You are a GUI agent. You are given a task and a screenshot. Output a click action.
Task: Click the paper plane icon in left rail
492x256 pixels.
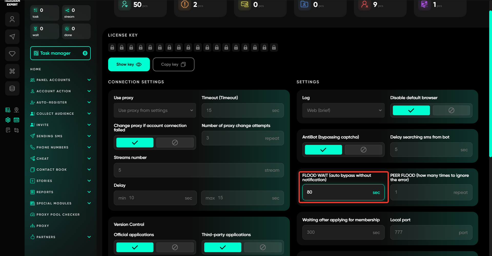tap(12, 37)
